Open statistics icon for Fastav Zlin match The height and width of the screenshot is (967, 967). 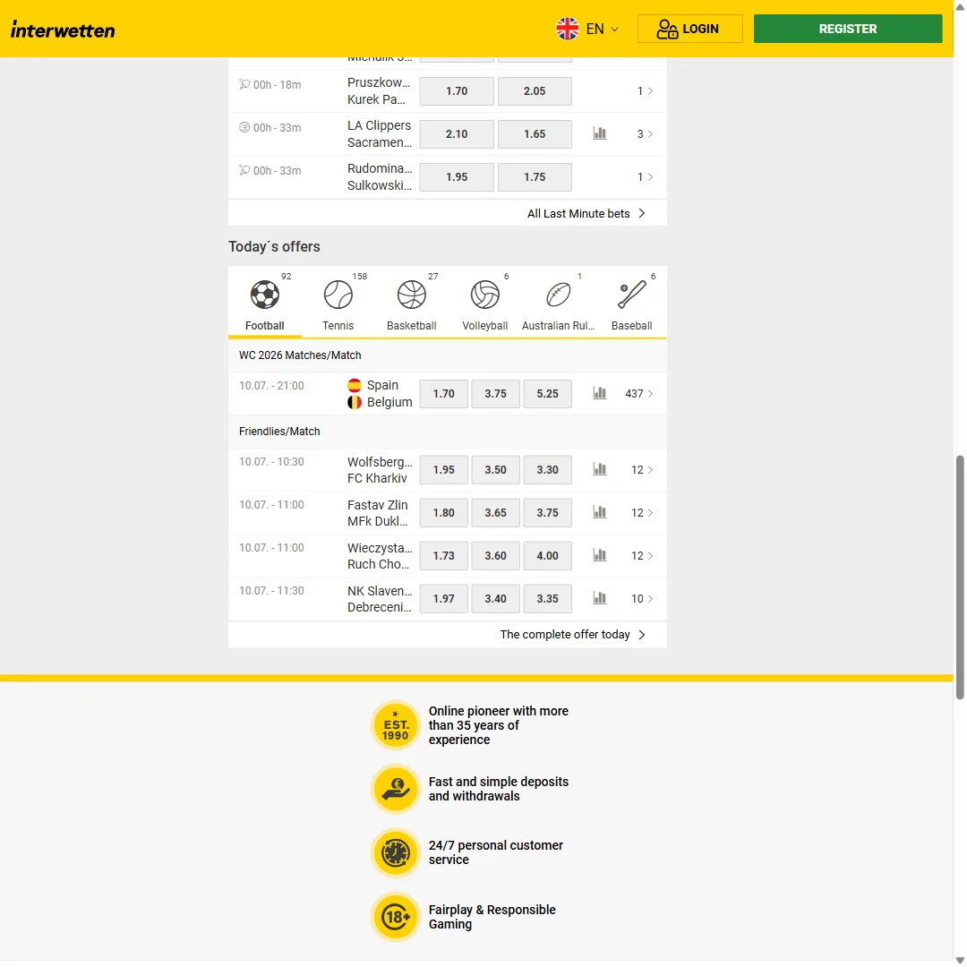[x=599, y=512]
